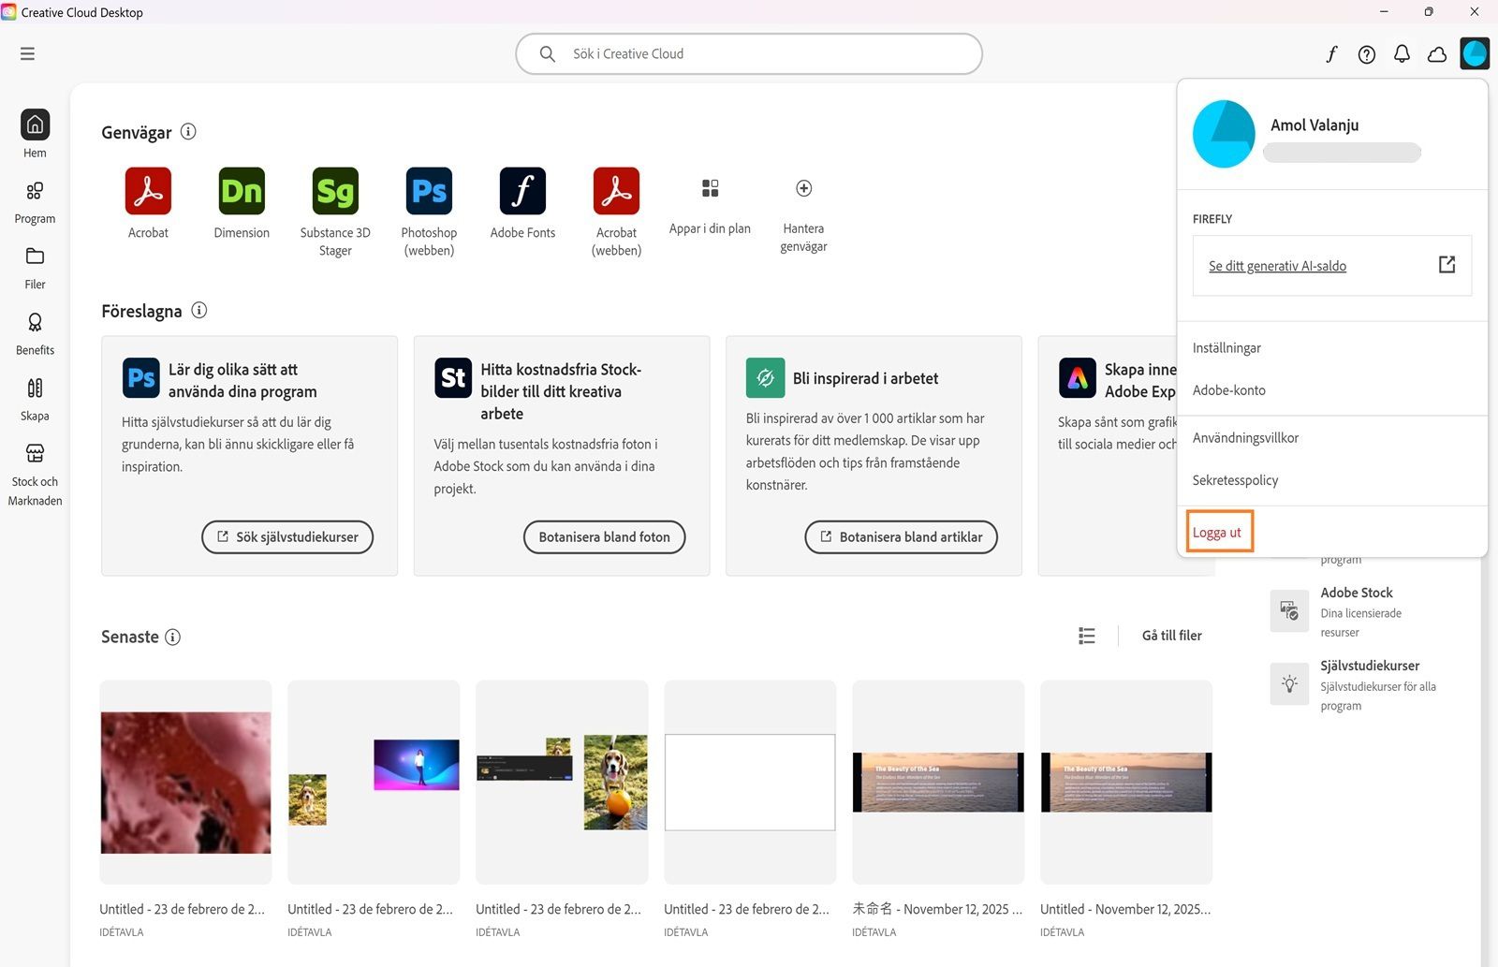Click profile avatar in top bar
Screen dimensions: 1498x967
1475,53
